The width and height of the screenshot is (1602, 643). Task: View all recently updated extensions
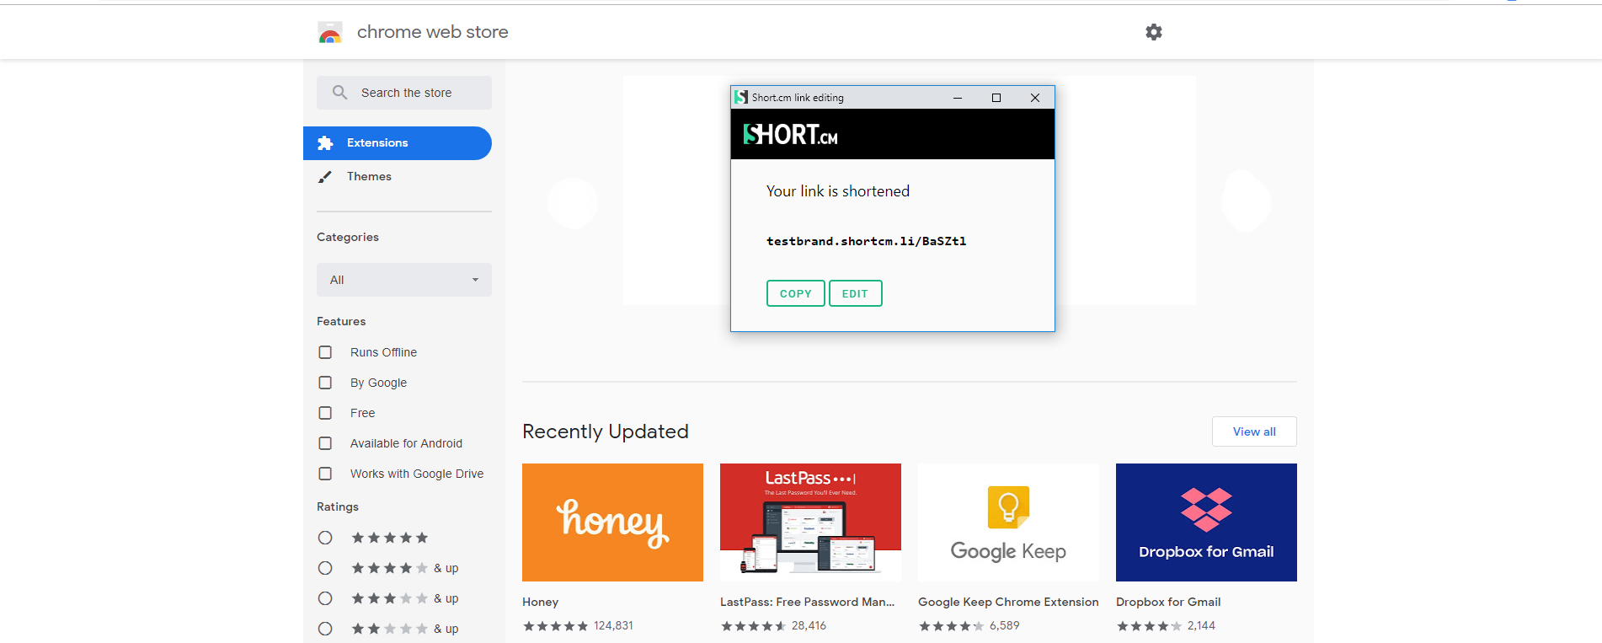1254,431
